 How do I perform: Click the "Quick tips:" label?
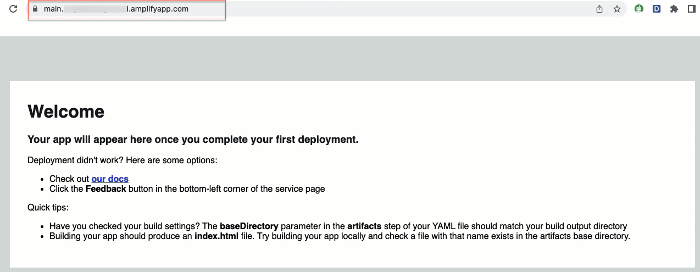point(48,207)
